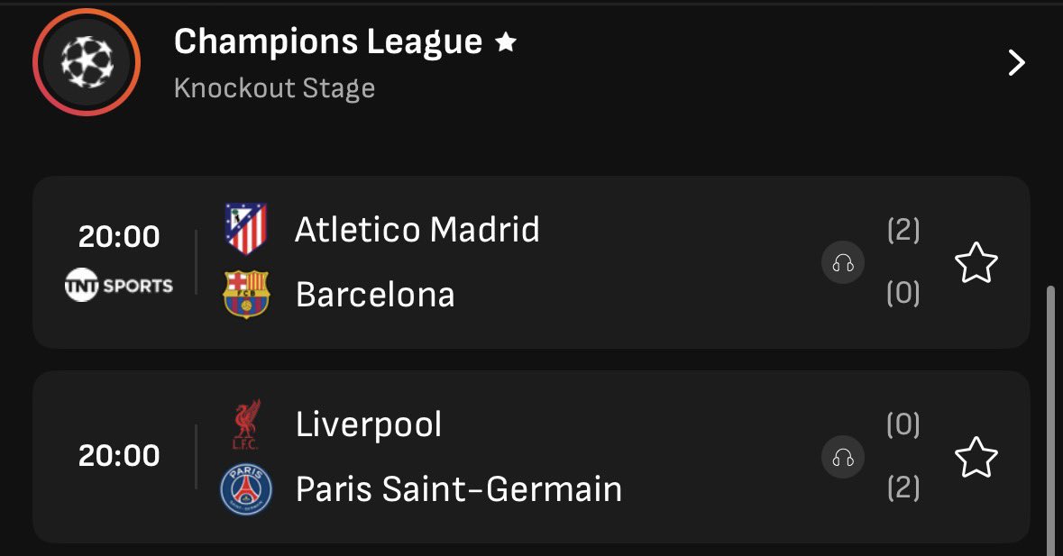Viewport: 1063px width, 556px height.
Task: Play audio commentary for Atletico Madrid match
Action: tap(843, 263)
